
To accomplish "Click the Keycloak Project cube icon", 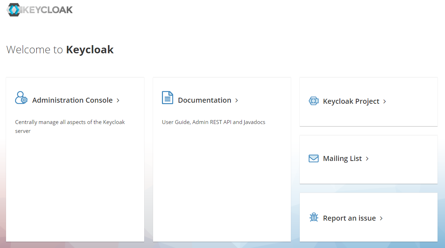I will point(314,101).
